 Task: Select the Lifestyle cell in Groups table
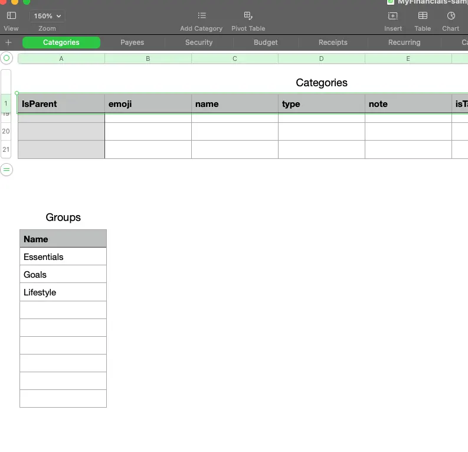pyautogui.click(x=63, y=292)
